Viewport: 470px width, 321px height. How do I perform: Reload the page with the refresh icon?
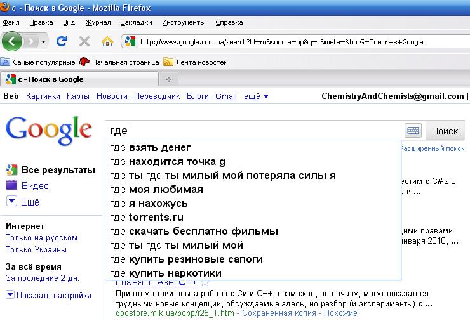coord(62,42)
